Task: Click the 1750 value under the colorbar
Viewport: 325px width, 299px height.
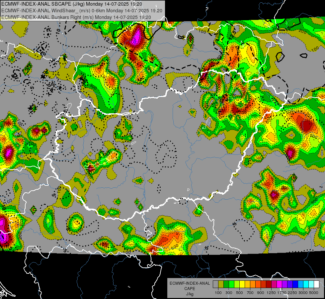Action: tap(282, 293)
